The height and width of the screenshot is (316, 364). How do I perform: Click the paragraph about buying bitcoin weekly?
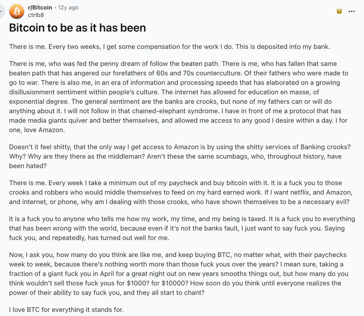[182, 192]
